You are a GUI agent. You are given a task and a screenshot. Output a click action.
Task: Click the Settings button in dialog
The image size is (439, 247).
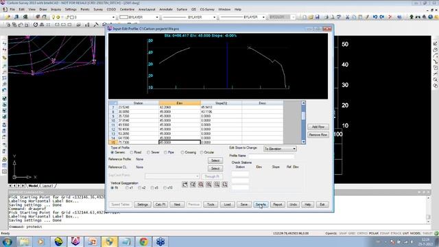143,204
